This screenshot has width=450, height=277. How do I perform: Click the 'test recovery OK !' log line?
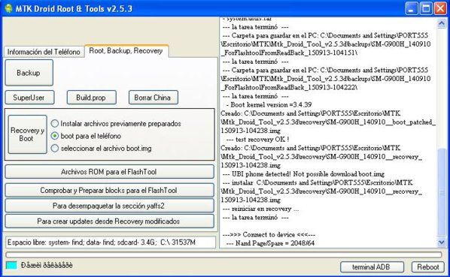point(257,140)
